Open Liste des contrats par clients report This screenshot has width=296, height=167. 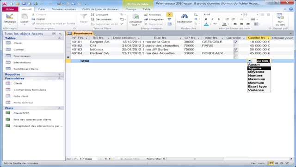[x=32, y=120]
